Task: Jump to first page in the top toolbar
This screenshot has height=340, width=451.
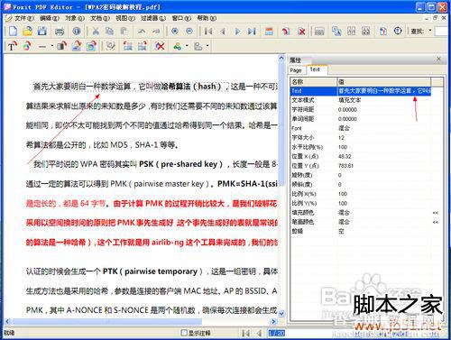Action: tap(208, 31)
